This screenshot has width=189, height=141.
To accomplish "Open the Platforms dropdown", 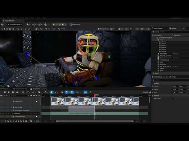I will (x=75, y=24).
